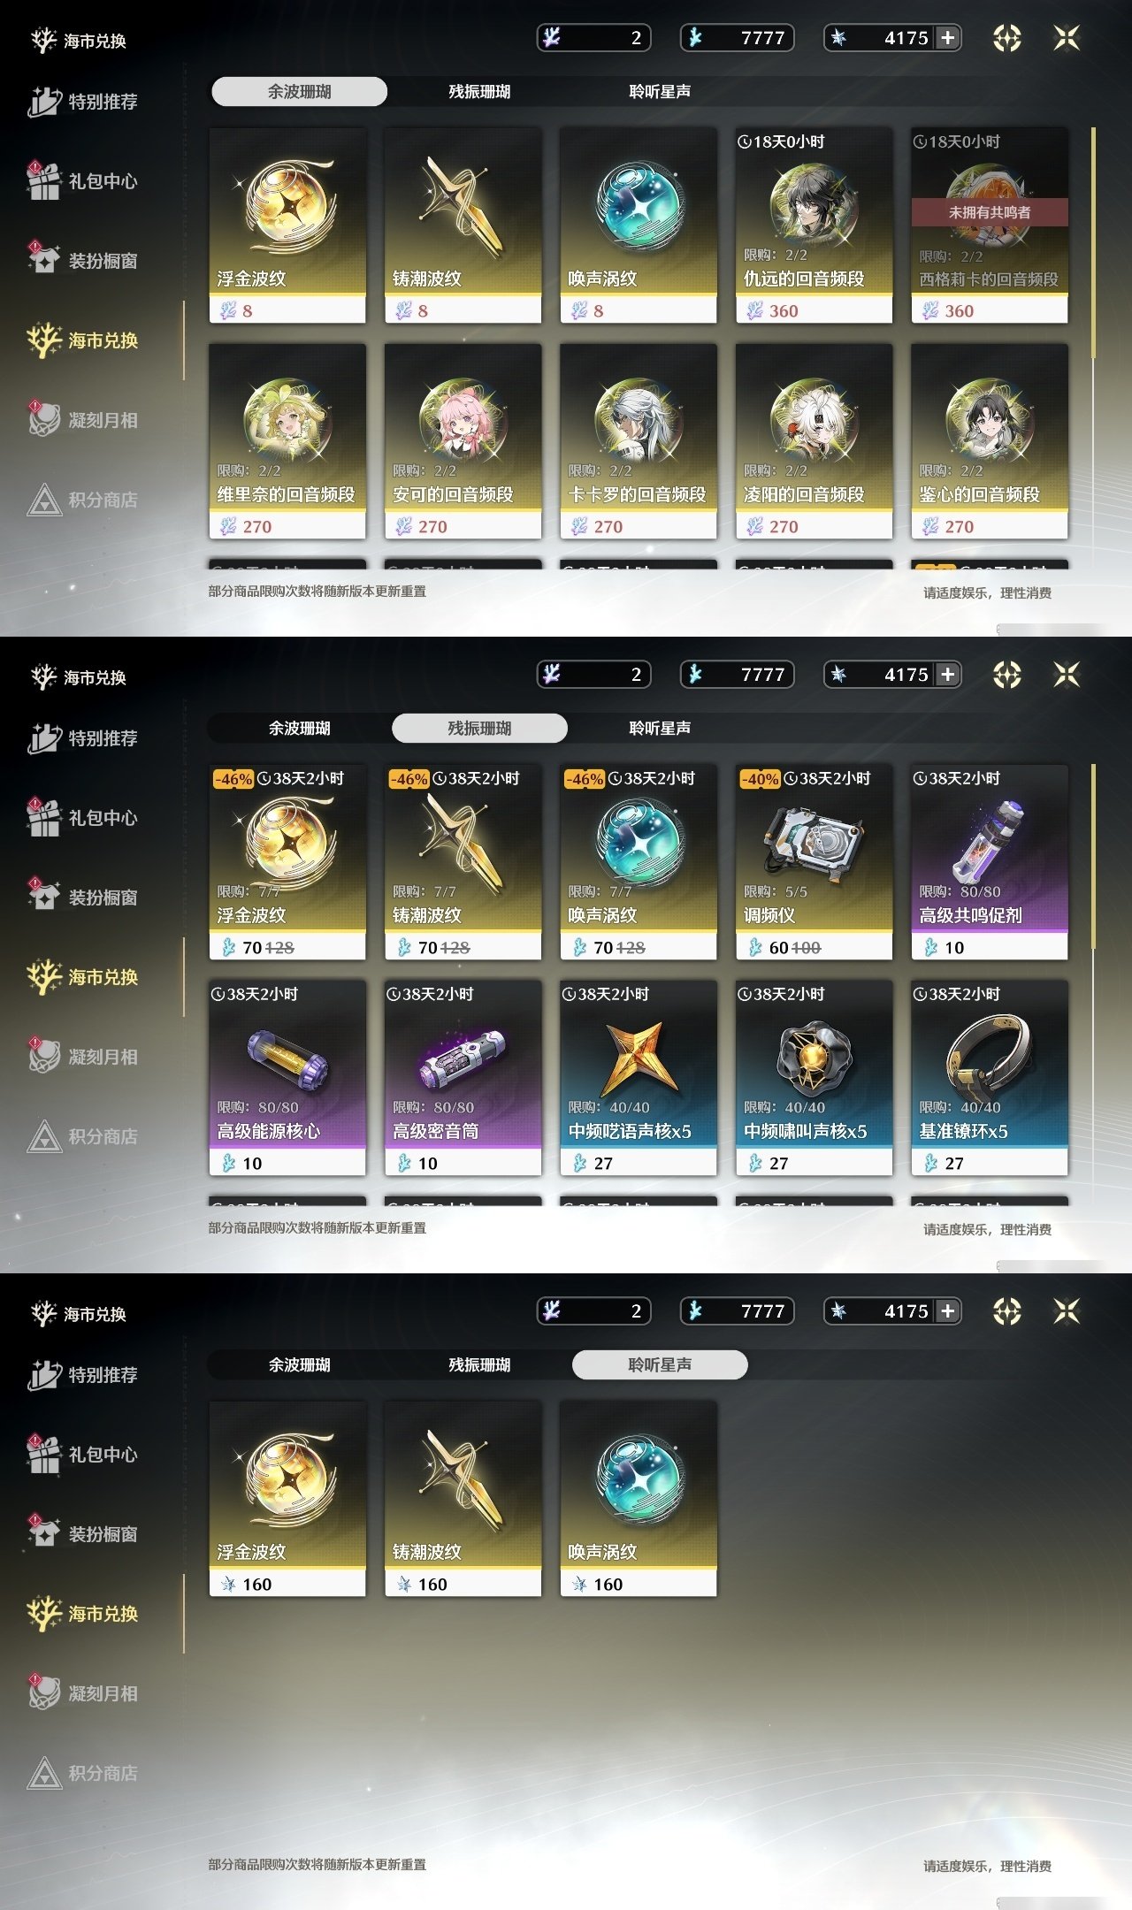Select the 凌阳的回音频段 item
This screenshot has width=1132, height=1910.
coord(814,441)
